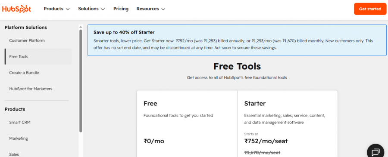This screenshot has width=388, height=157.
Task: Expand the Resources navigation menu
Action: [151, 9]
